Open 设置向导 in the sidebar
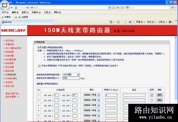The width and height of the screenshot is (178, 122). pyautogui.click(x=10, y=44)
